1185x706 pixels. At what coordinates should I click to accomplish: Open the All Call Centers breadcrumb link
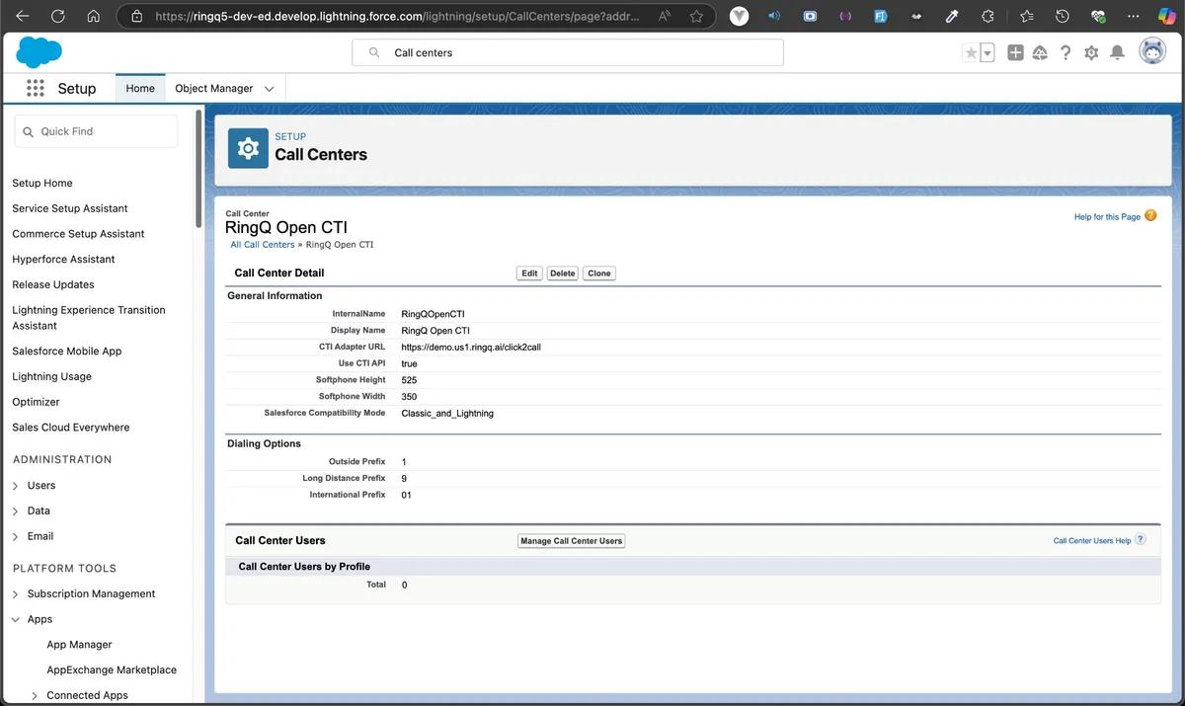tap(263, 245)
